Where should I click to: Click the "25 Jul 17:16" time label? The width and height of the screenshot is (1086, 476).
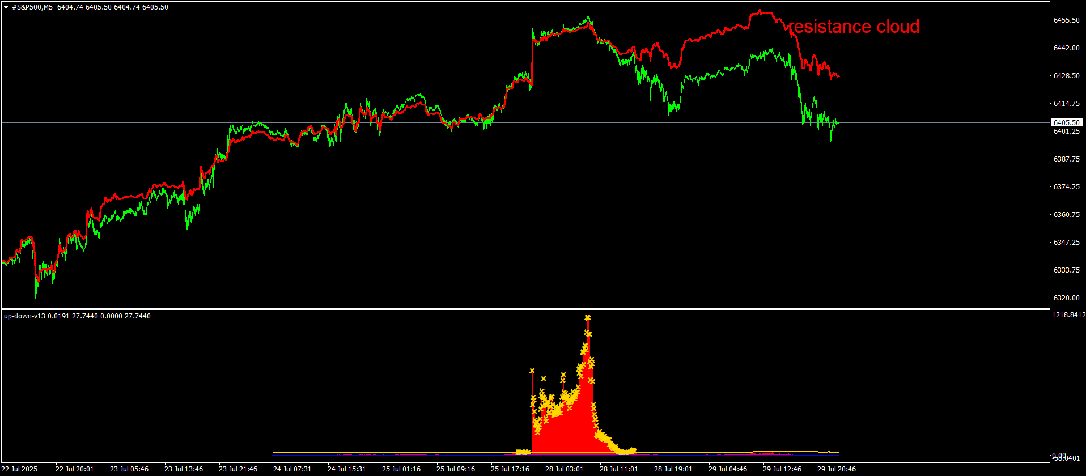pyautogui.click(x=510, y=469)
